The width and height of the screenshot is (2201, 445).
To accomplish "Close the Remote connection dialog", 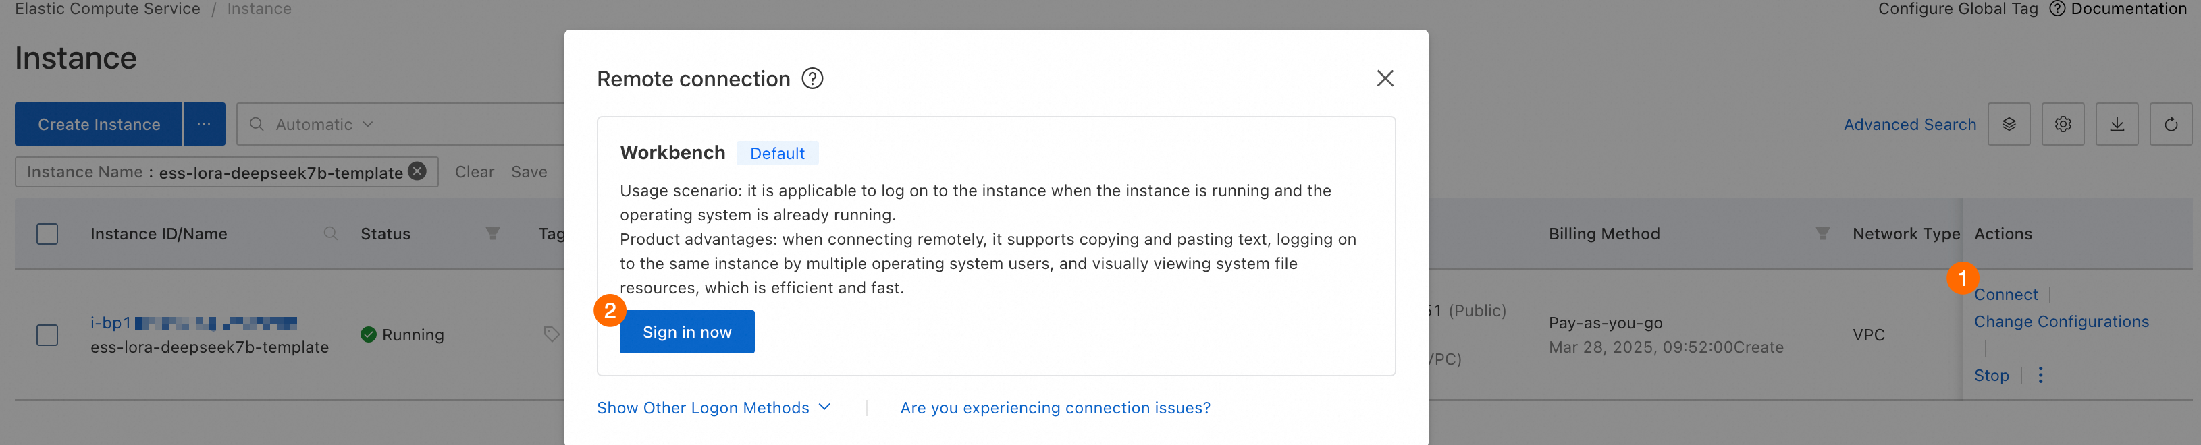I will [x=1384, y=78].
